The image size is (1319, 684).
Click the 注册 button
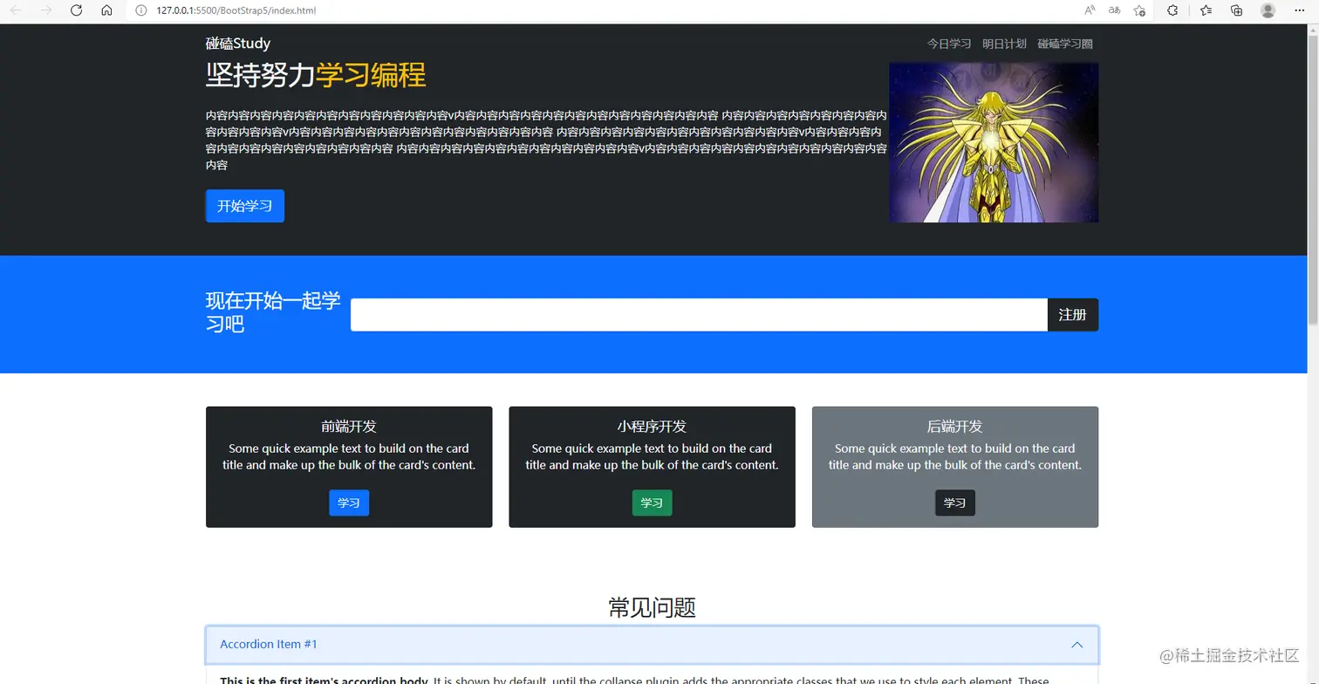pyautogui.click(x=1073, y=315)
